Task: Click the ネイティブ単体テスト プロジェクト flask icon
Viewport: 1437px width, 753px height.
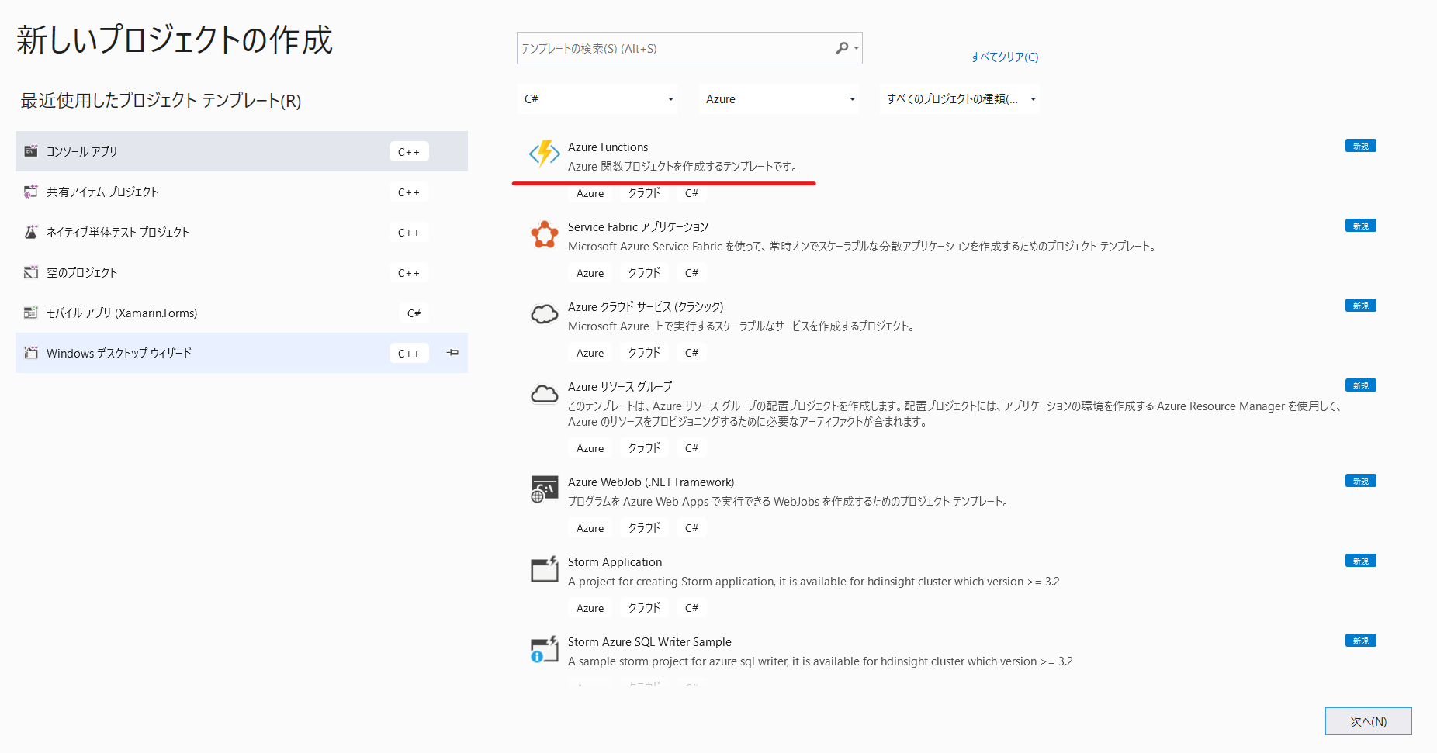Action: point(31,232)
